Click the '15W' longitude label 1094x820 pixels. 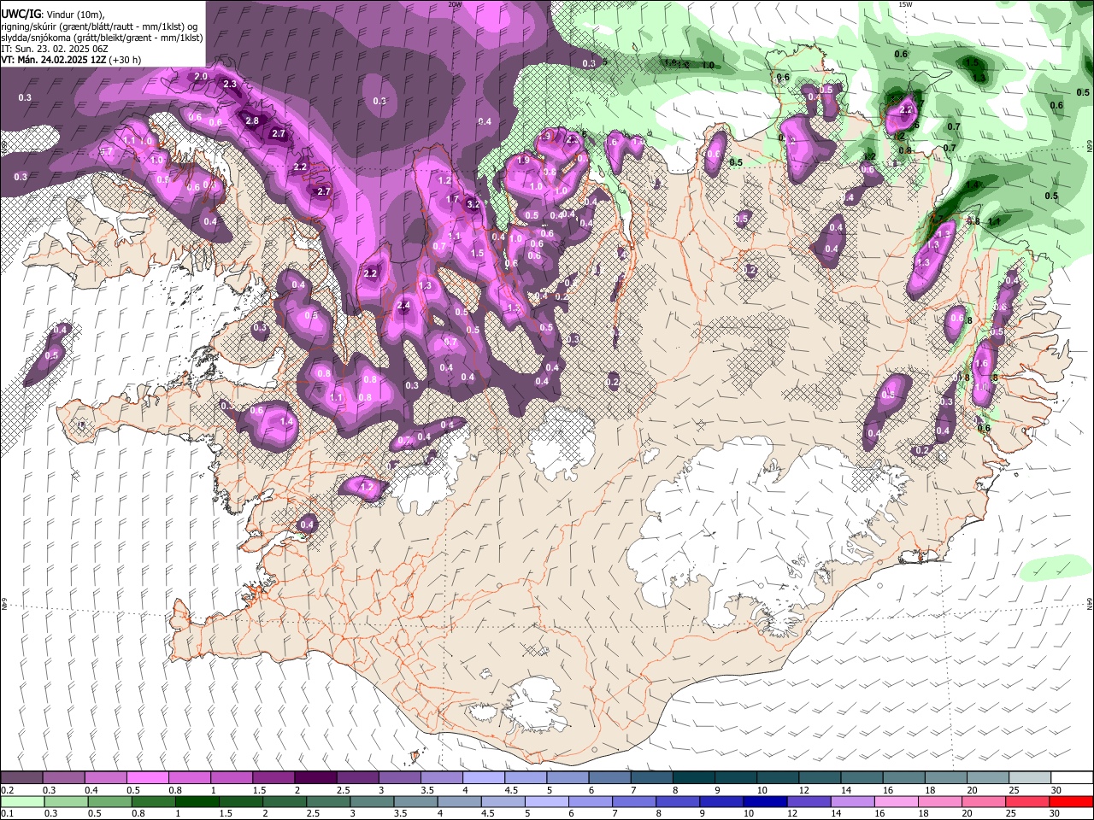[905, 4]
